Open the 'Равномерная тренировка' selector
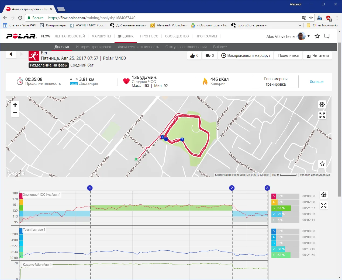 point(275,82)
